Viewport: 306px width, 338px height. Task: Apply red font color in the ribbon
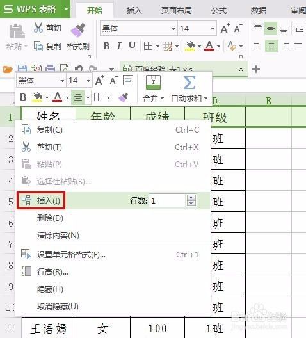(209, 46)
